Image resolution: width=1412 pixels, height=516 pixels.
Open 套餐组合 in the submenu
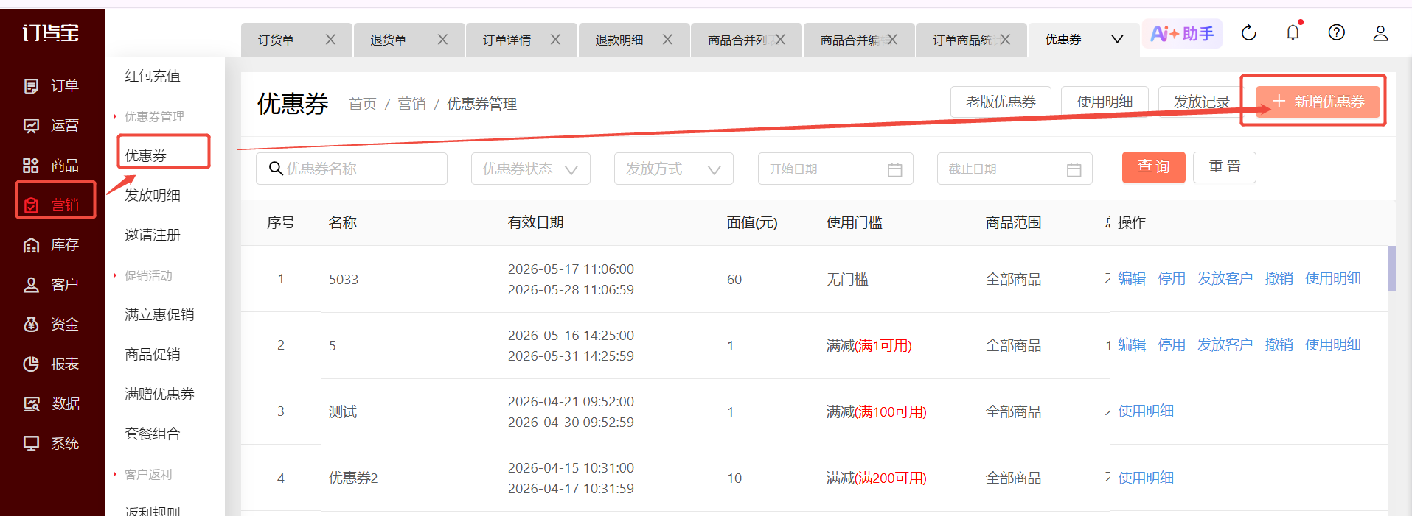153,434
